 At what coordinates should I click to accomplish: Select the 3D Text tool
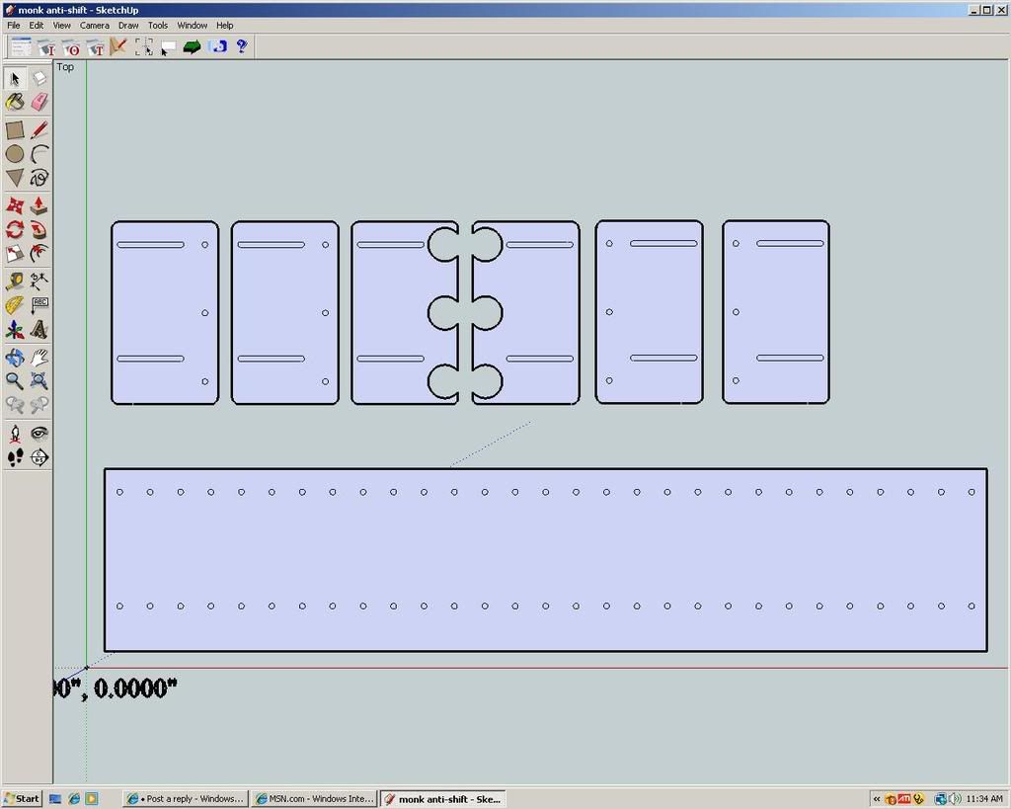click(x=39, y=330)
